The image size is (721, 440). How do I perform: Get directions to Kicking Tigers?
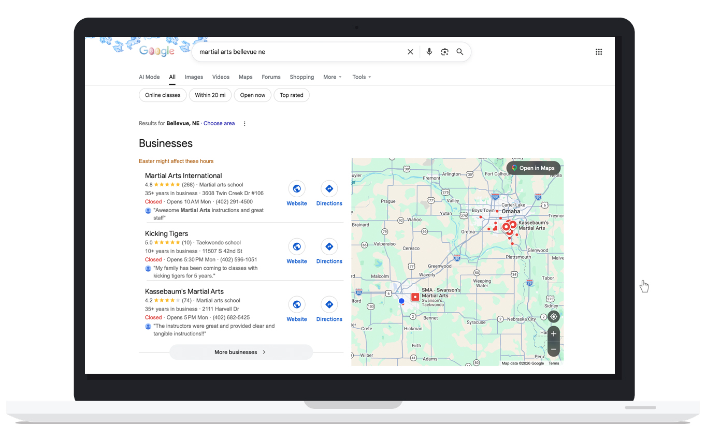click(x=329, y=247)
